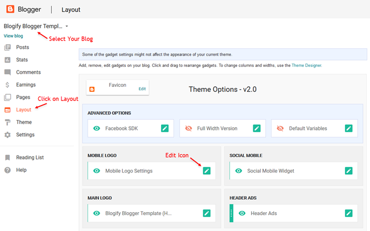Click the Theme Options - v2.0 heading
Screen dimensions: 370x231
[223, 89]
